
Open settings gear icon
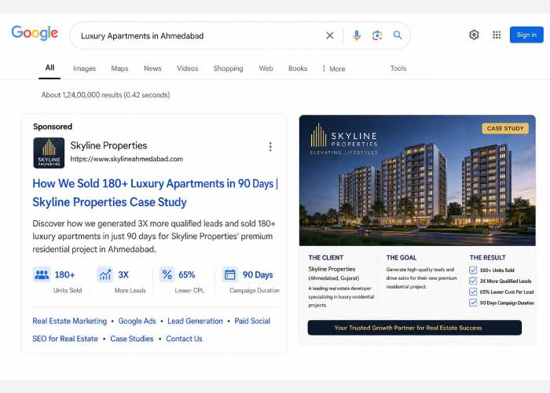coord(474,35)
